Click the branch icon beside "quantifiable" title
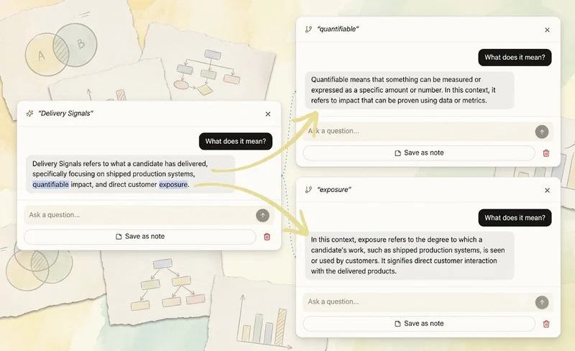 308,29
